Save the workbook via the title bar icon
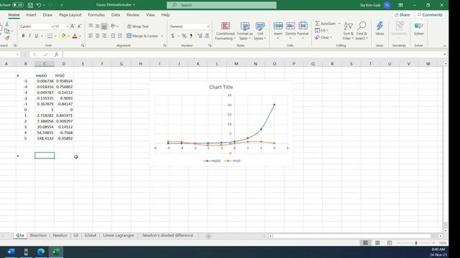The image size is (460, 258). (x=30, y=5)
